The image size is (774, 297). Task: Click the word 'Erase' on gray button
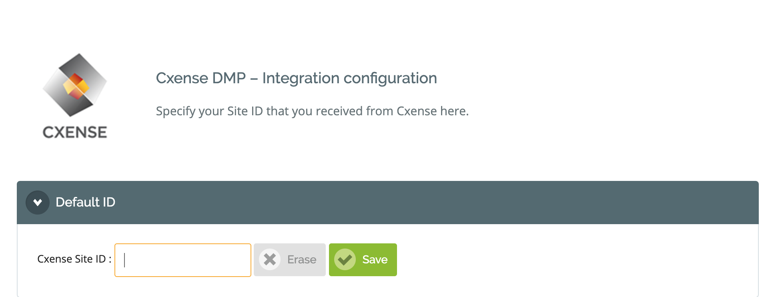[x=302, y=260]
